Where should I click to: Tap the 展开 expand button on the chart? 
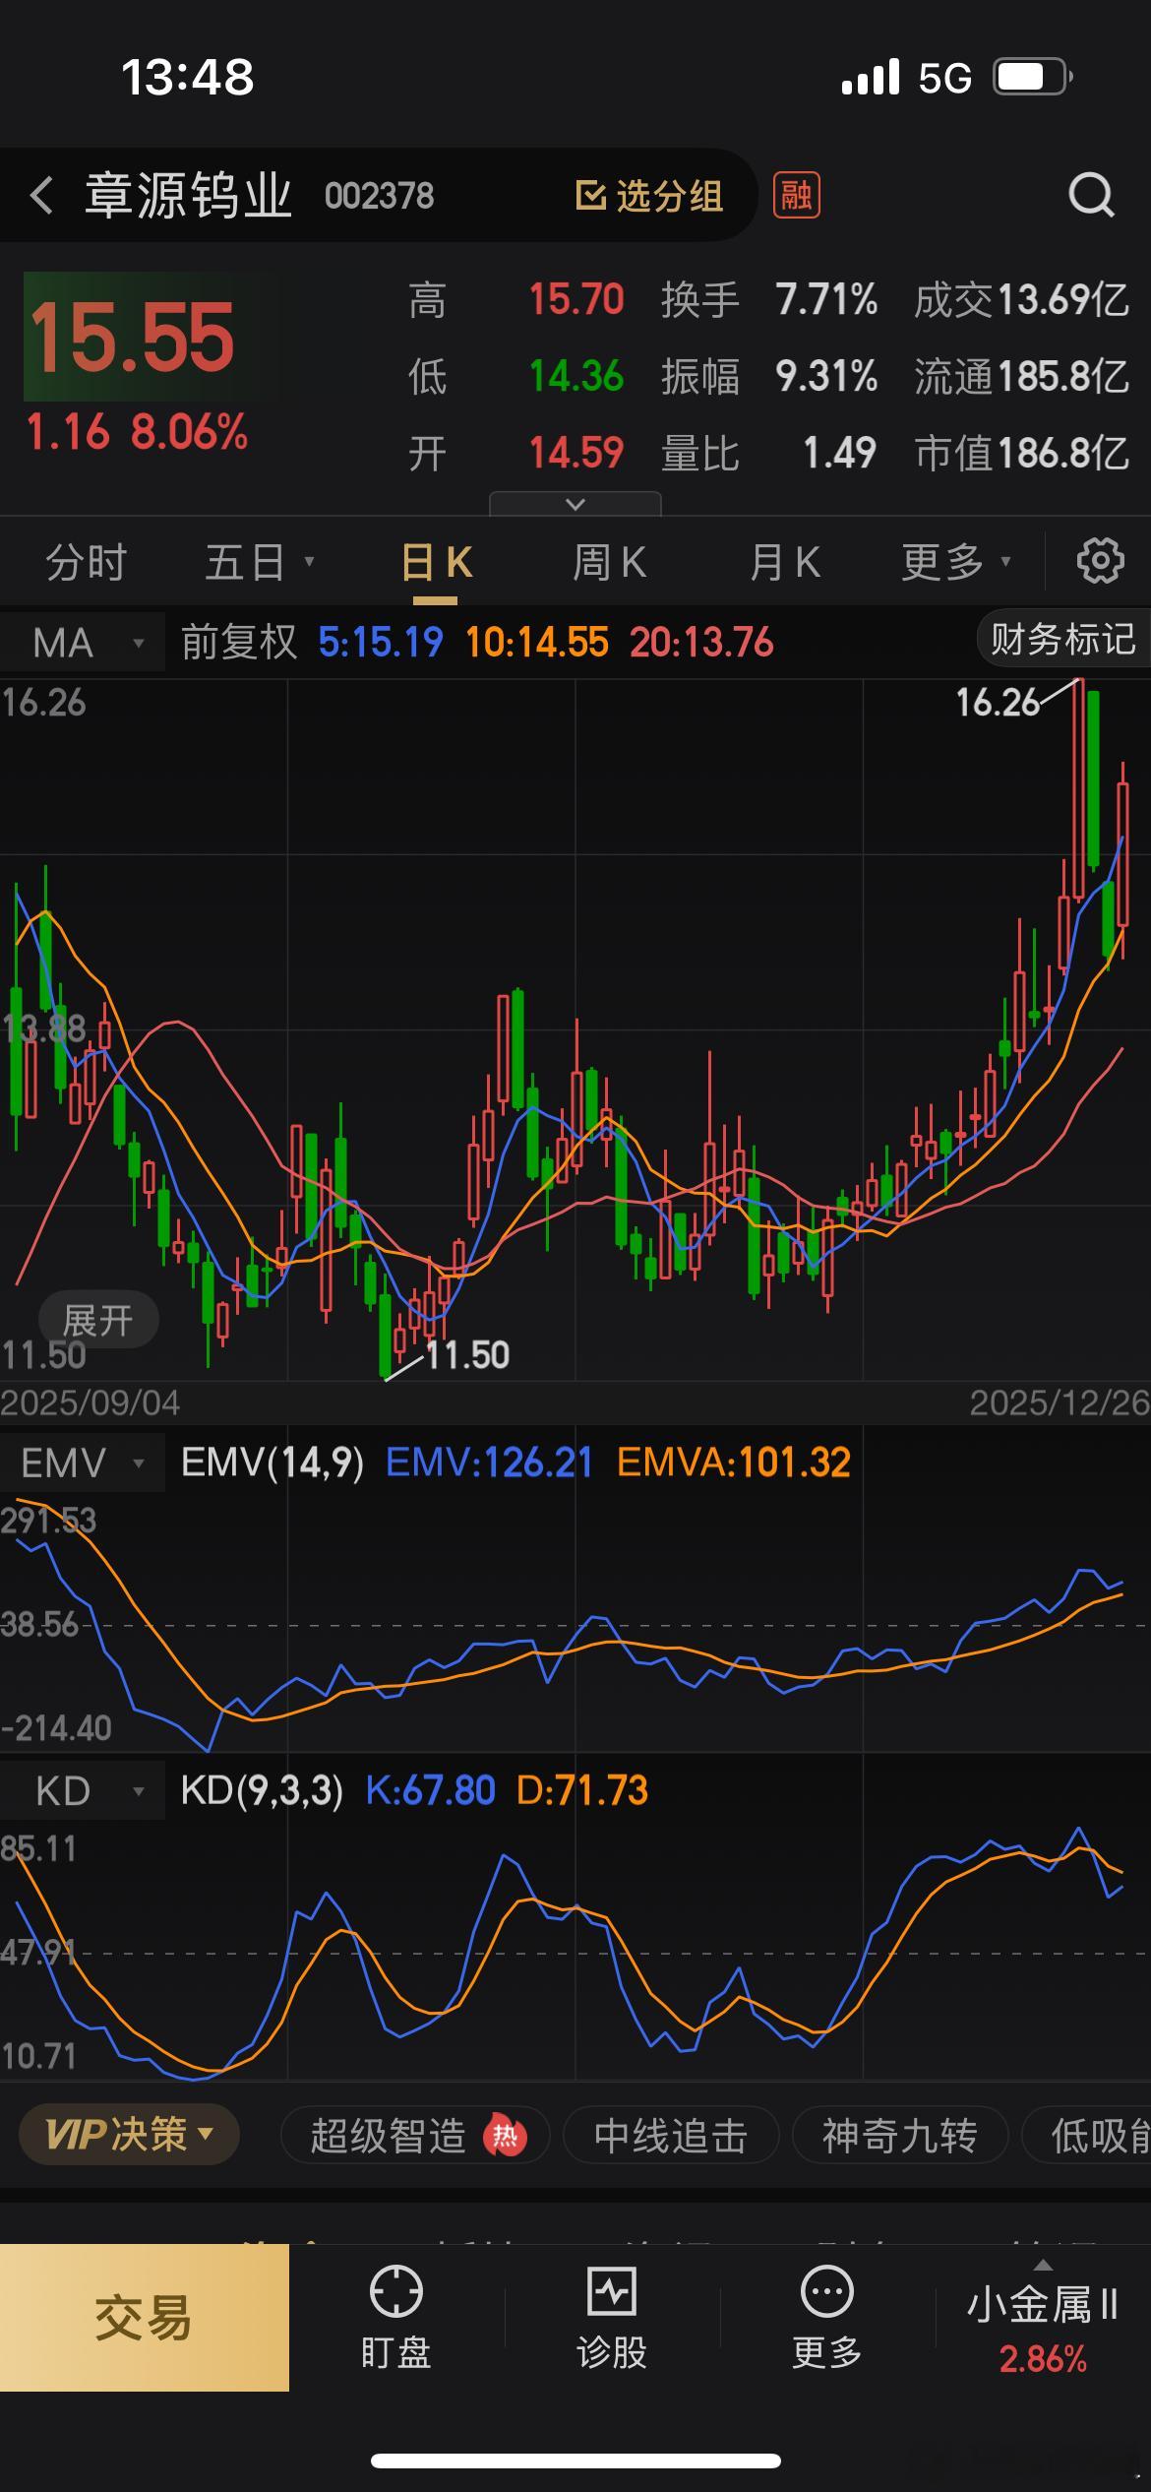tap(97, 1320)
